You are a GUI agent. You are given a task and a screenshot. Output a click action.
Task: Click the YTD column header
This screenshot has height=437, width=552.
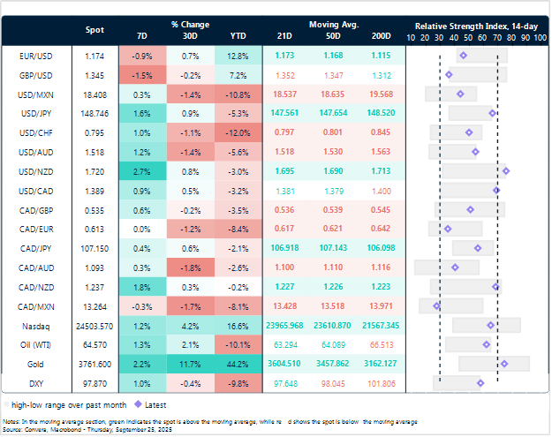[238, 36]
